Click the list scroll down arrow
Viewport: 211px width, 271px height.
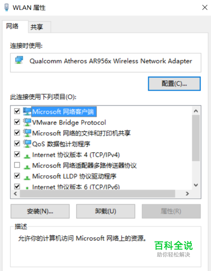tap(196, 185)
